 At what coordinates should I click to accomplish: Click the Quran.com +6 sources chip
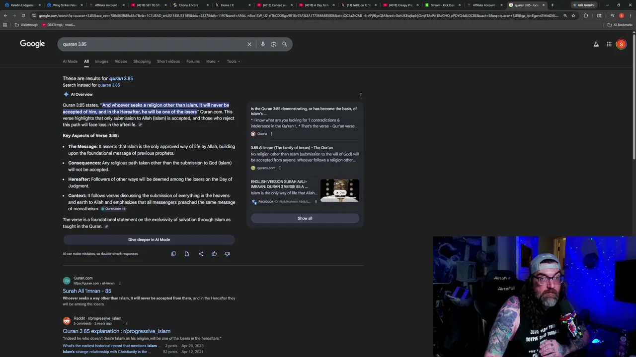[x=113, y=209]
